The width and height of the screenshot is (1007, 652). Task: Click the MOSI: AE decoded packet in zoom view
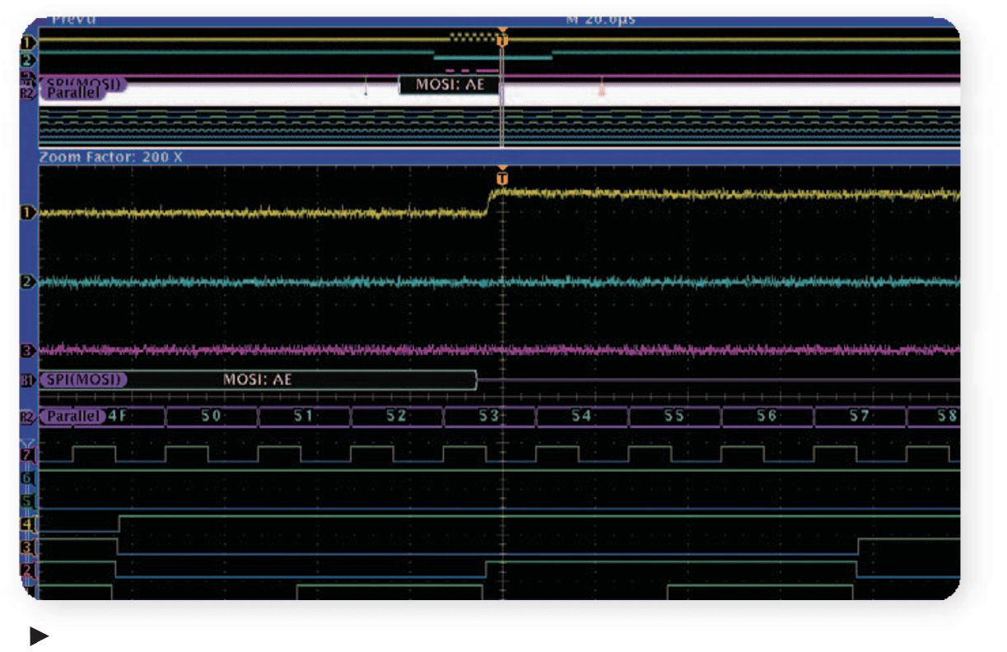(258, 380)
